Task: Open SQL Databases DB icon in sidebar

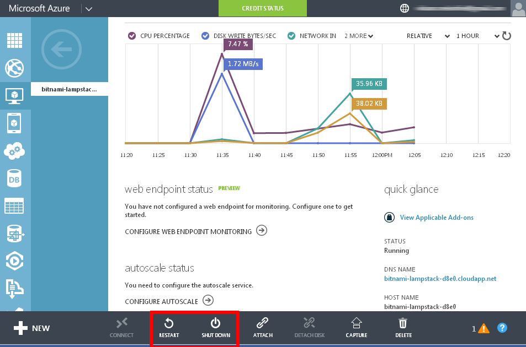Action: 14,178
